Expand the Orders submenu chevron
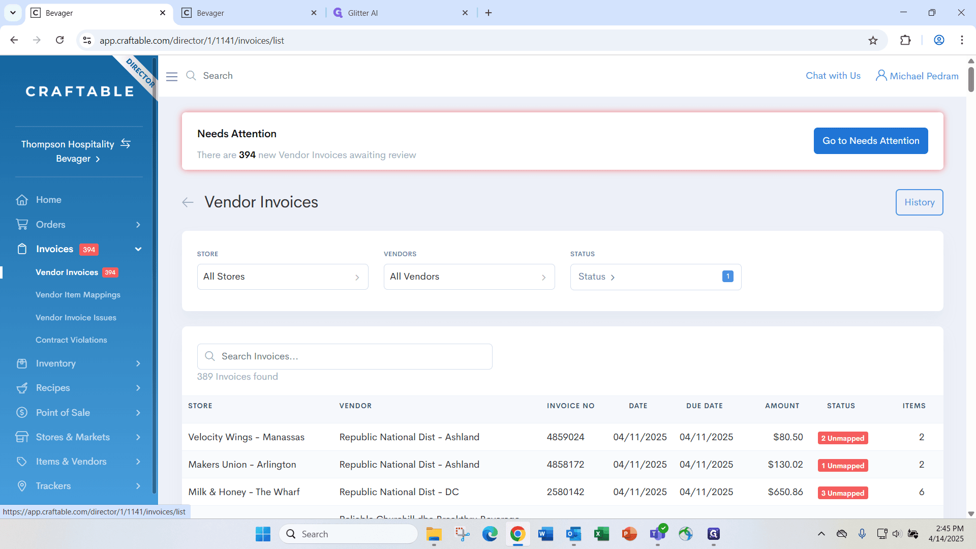The image size is (976, 549). point(138,225)
